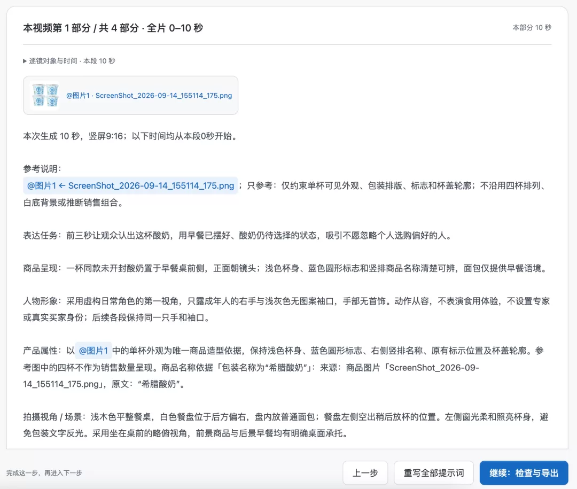
Task: Click the 拍摄视角 / 场景 paragraph text
Action: (286, 425)
